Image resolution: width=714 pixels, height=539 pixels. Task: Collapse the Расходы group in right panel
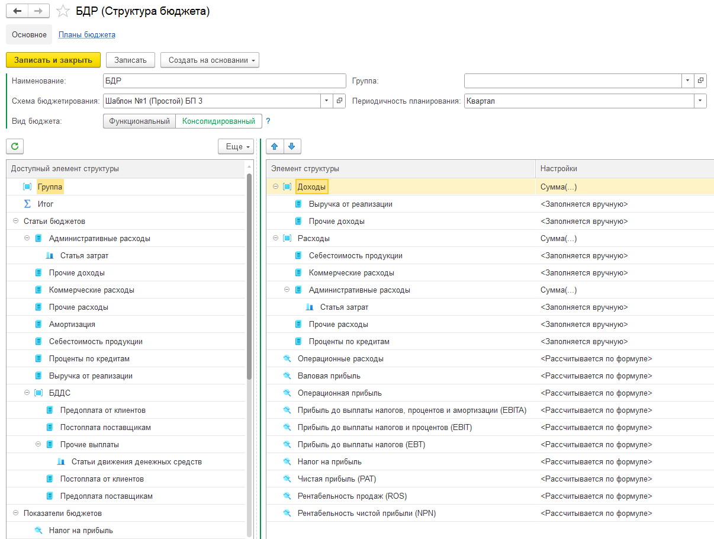point(275,238)
